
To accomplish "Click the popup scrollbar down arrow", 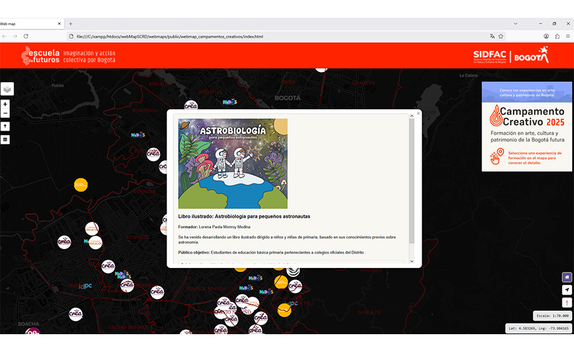I will click(411, 261).
